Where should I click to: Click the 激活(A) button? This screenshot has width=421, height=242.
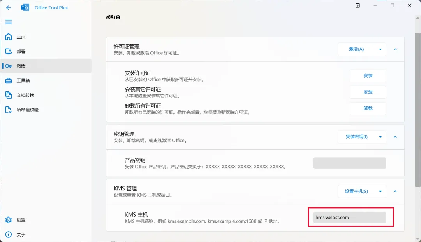pos(356,49)
